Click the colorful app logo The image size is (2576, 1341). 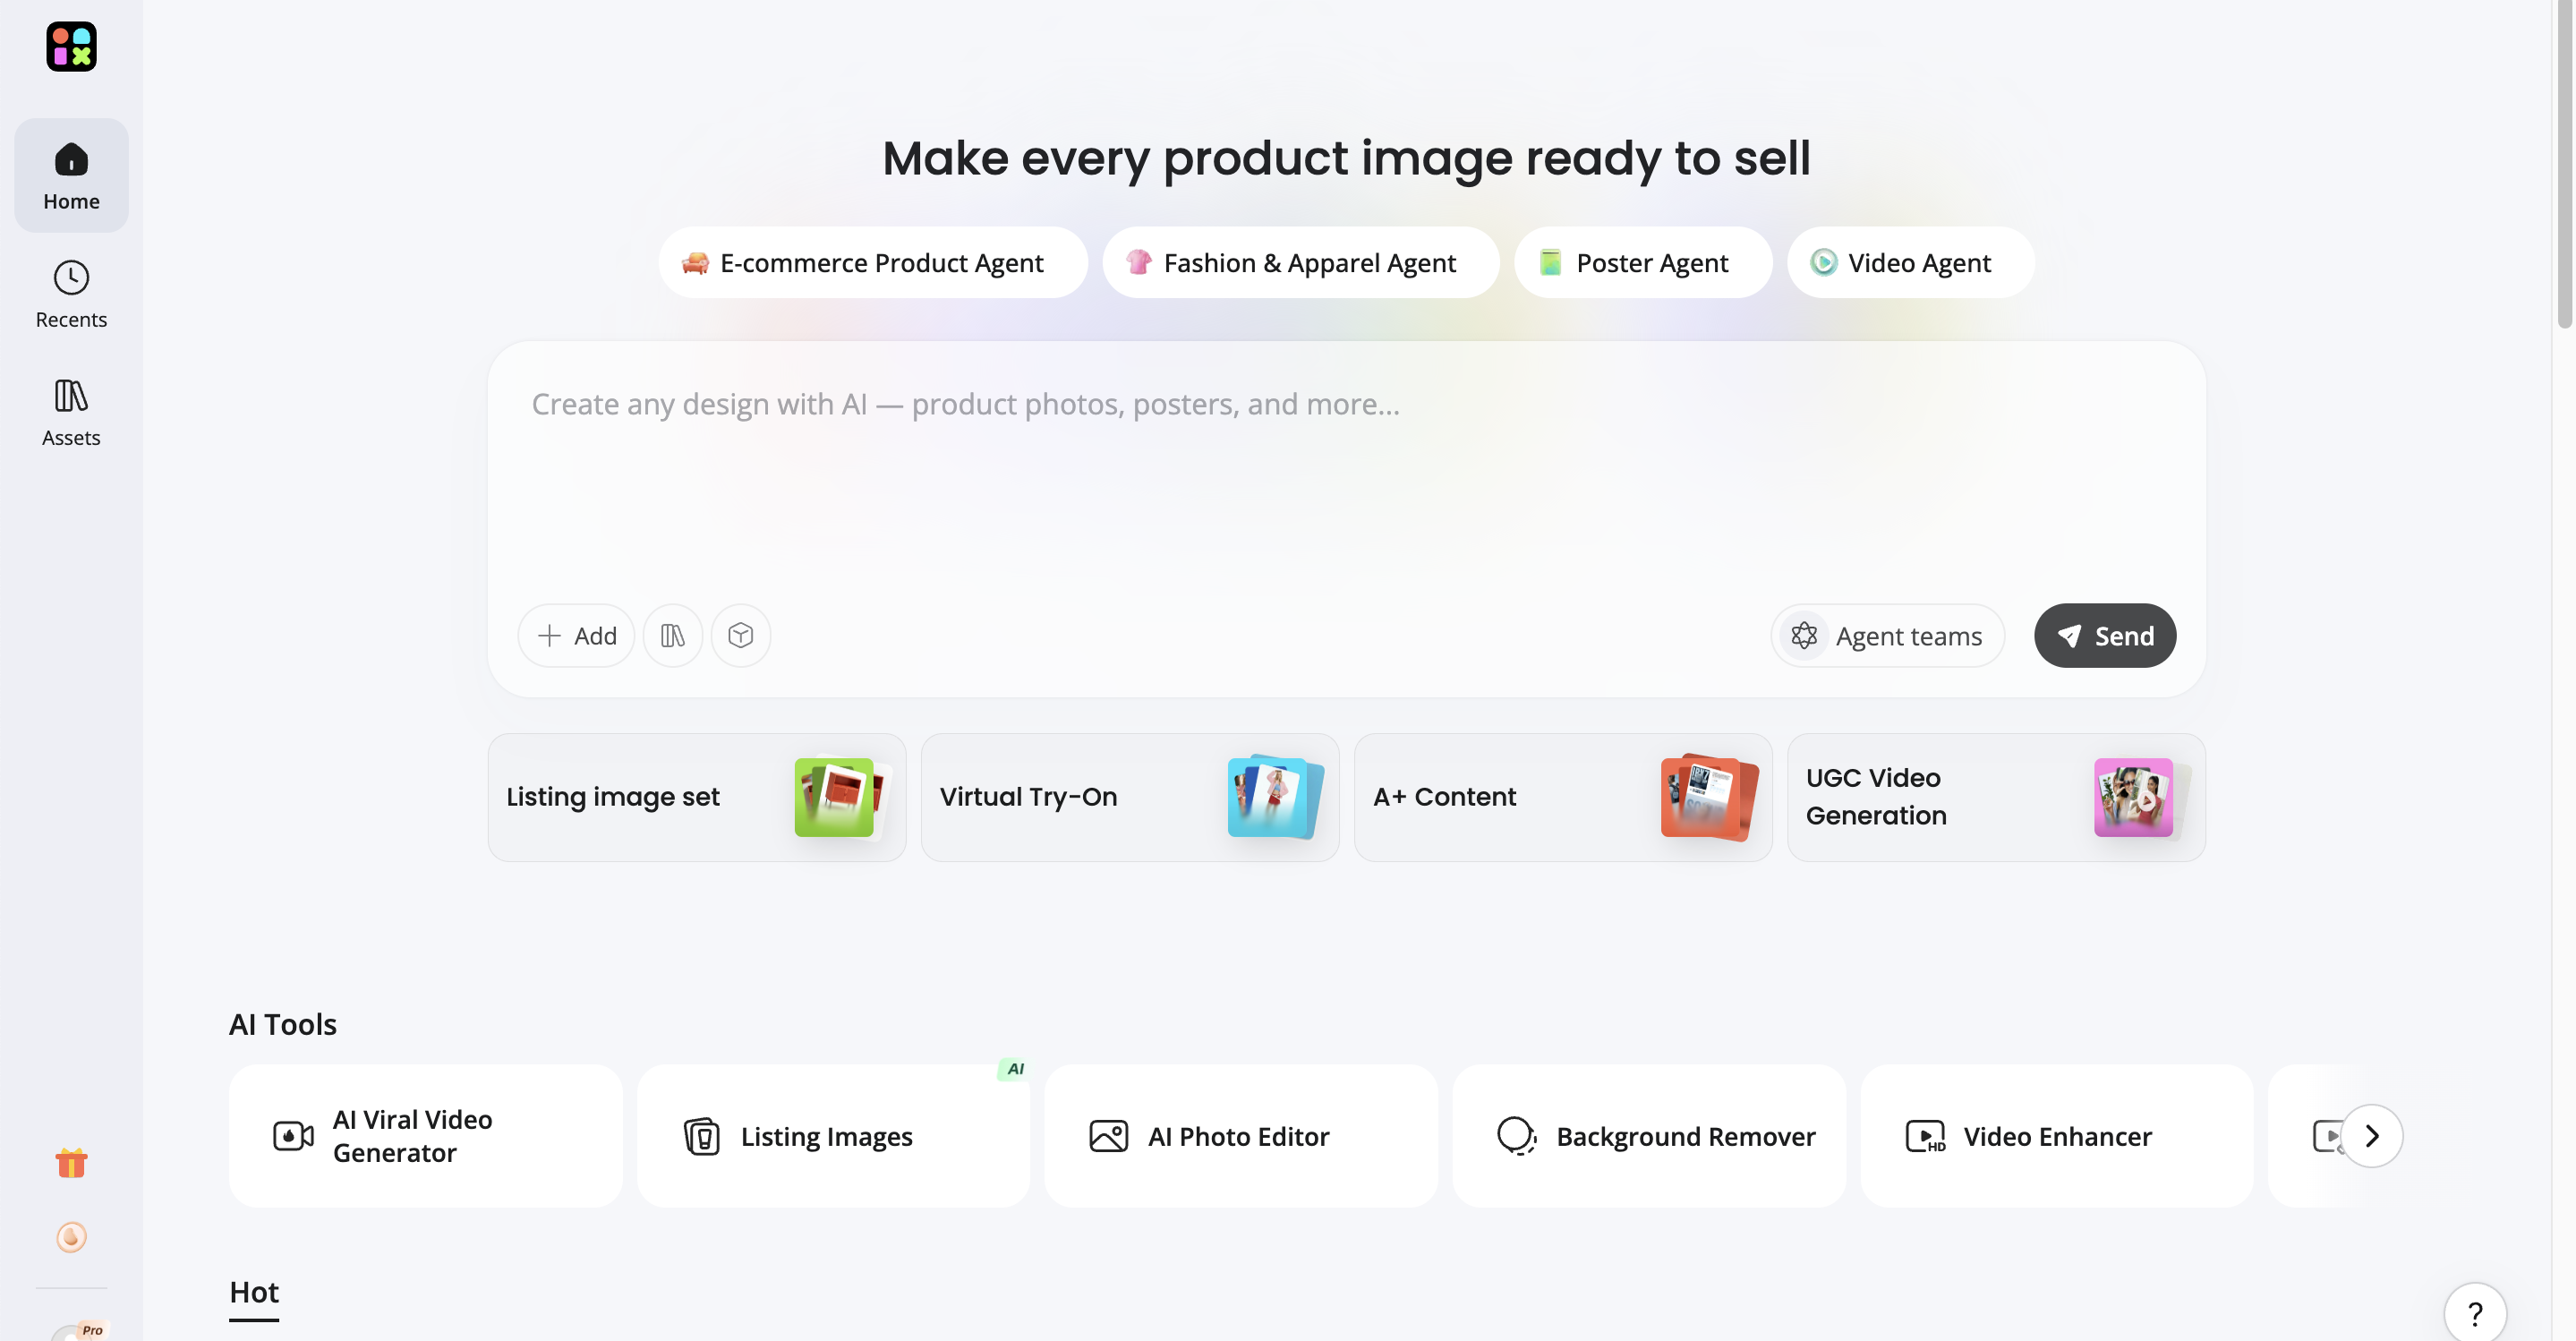tap(71, 47)
